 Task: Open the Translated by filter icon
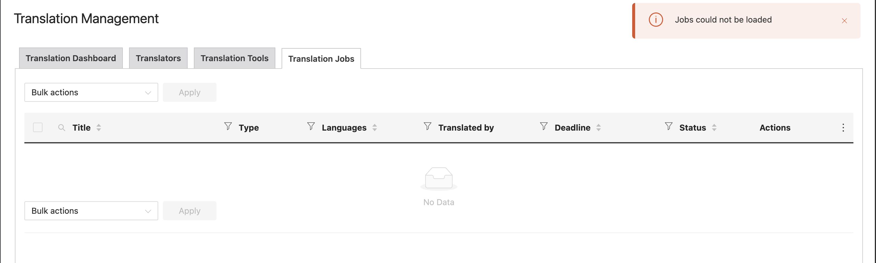pos(428,126)
